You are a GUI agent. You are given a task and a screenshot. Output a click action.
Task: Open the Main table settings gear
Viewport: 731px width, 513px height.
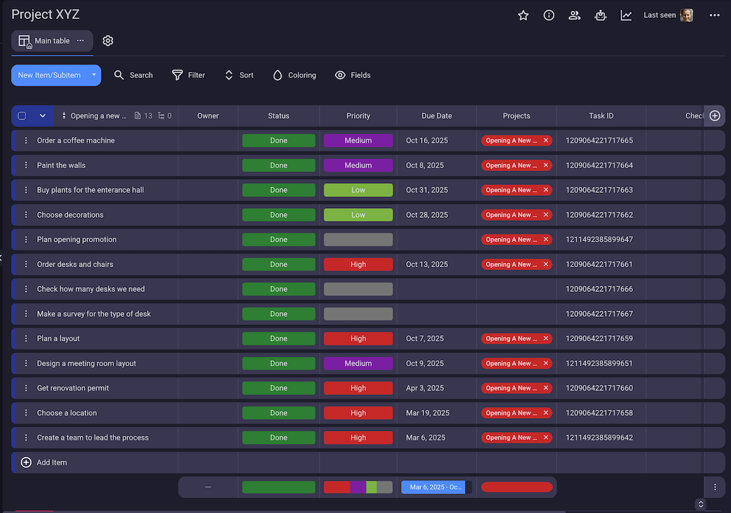point(108,41)
